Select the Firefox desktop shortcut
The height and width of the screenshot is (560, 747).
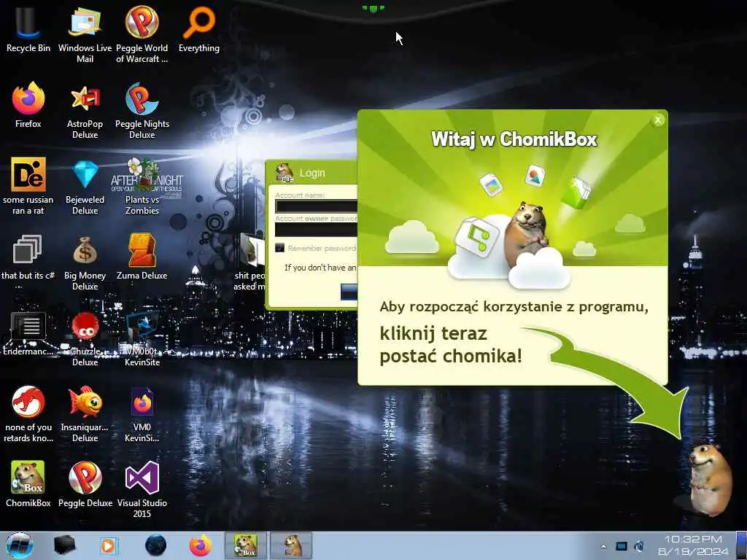point(28,105)
